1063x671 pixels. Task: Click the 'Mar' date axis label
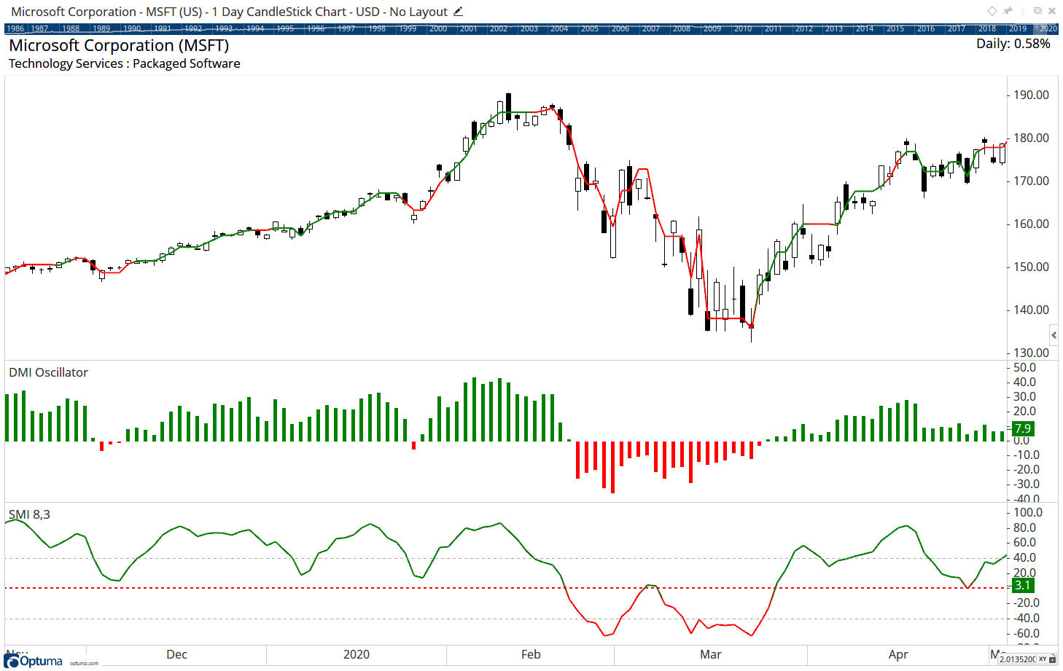point(710,654)
